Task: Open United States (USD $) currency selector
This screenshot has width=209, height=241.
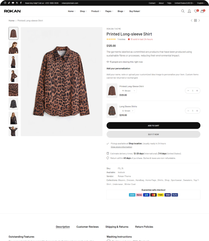Action: (184, 3)
